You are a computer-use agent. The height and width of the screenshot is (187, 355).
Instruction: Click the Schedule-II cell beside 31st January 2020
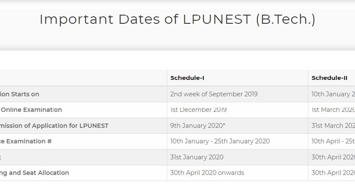click(333, 157)
